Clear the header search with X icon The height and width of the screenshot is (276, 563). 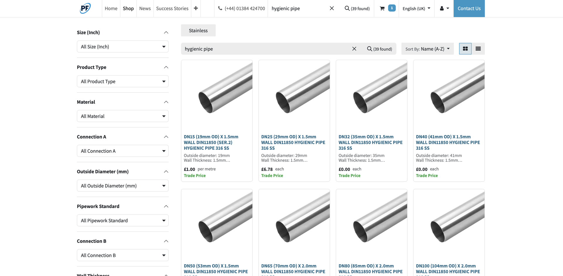click(332, 8)
